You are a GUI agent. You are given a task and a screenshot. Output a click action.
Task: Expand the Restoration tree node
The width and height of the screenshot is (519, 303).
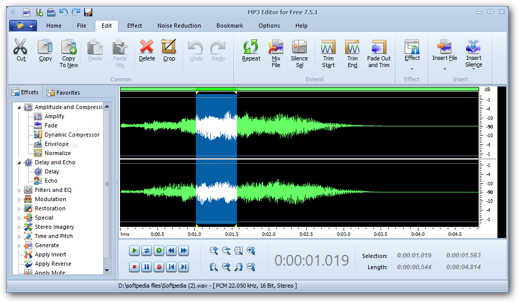pyautogui.click(x=19, y=209)
